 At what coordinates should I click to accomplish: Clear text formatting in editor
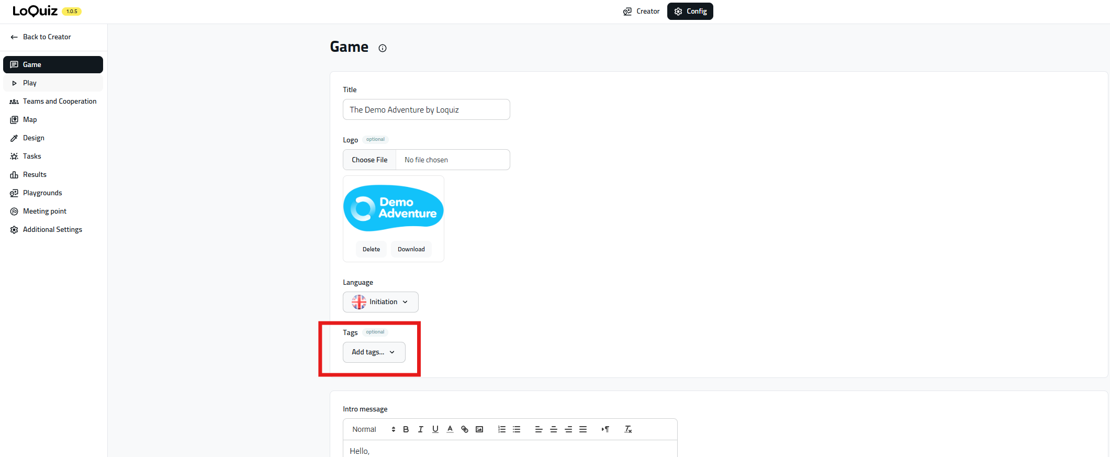(628, 429)
